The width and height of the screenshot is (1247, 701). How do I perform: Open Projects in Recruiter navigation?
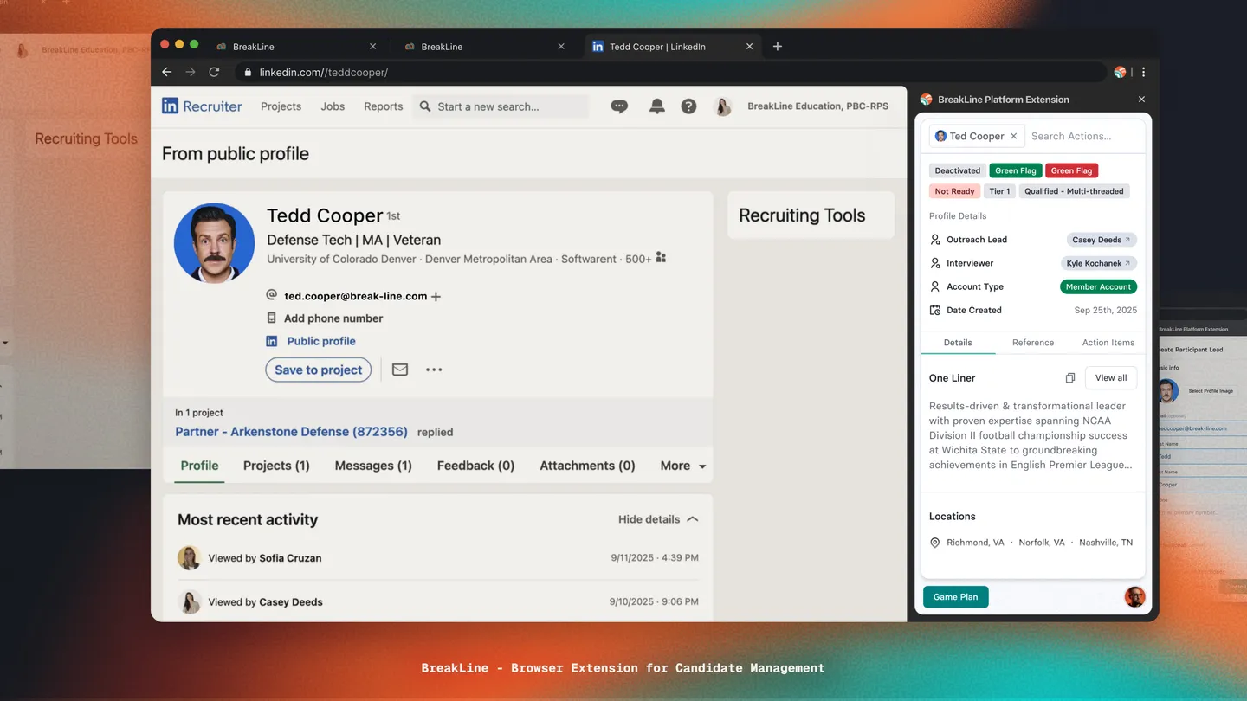(x=281, y=106)
